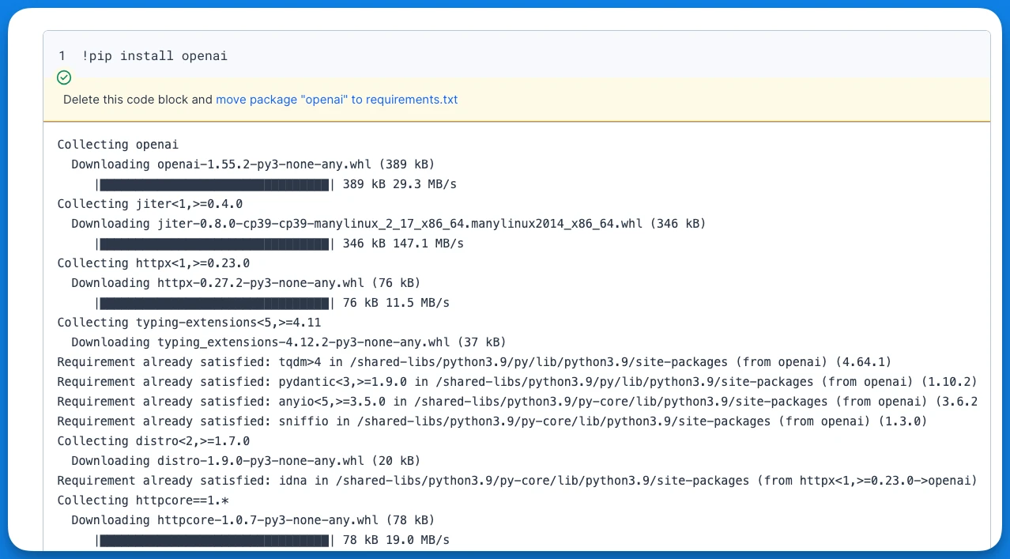
Task: Click the green success checkmark icon
Action: click(x=64, y=77)
